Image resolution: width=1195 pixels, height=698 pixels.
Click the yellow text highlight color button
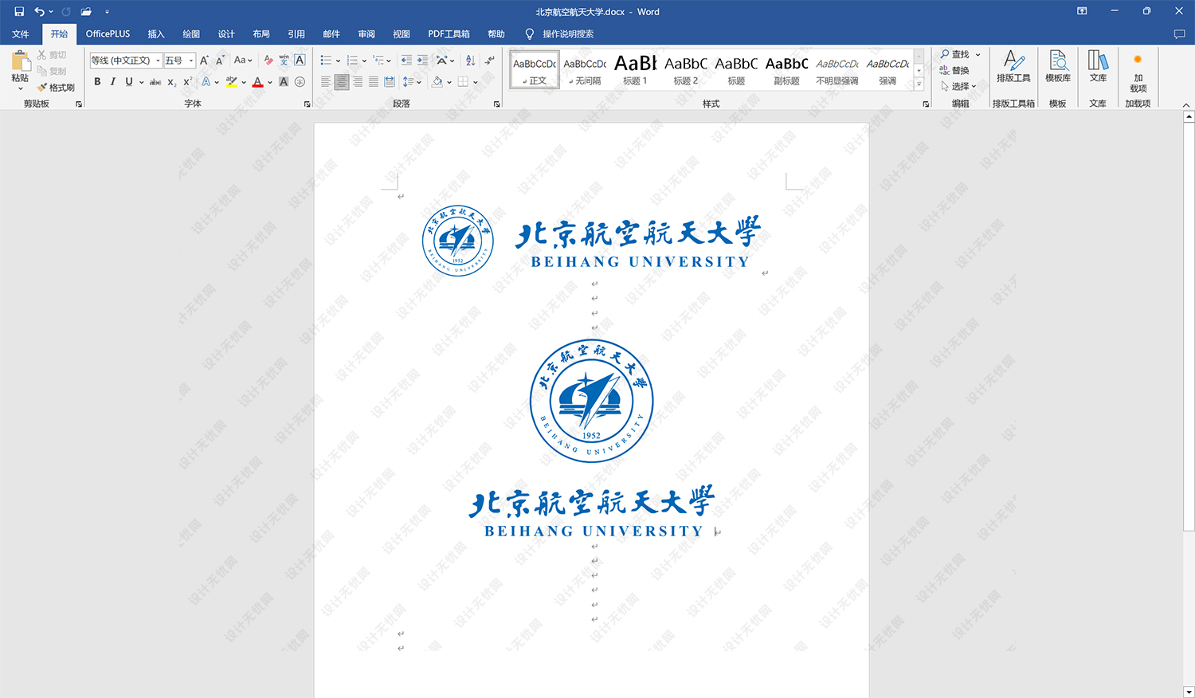pyautogui.click(x=231, y=82)
